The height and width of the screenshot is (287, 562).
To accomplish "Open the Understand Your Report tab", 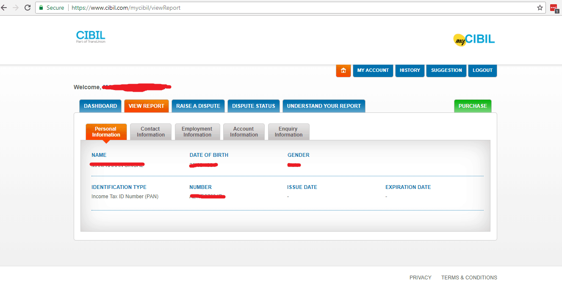I will 324,106.
